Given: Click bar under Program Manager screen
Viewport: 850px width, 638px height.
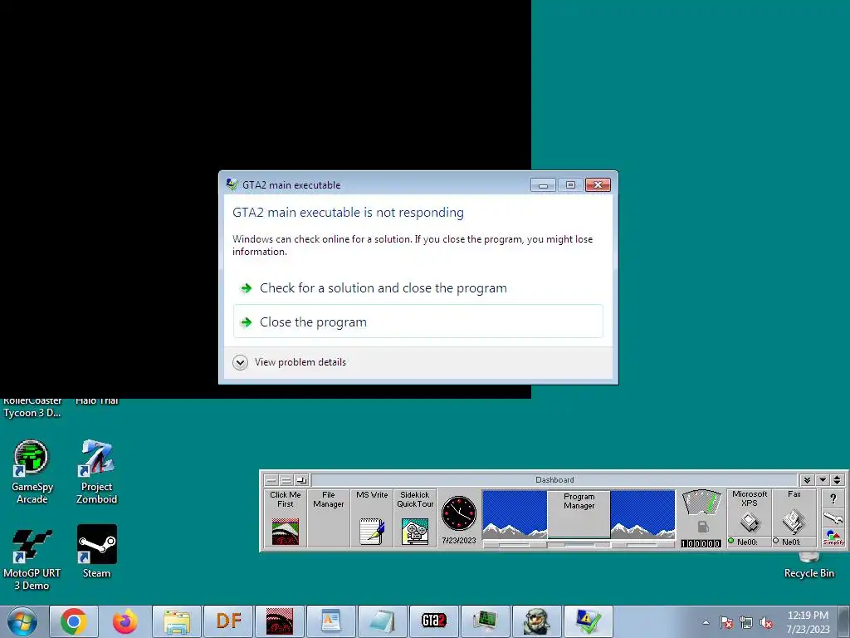Looking at the screenshot, I should (579, 544).
